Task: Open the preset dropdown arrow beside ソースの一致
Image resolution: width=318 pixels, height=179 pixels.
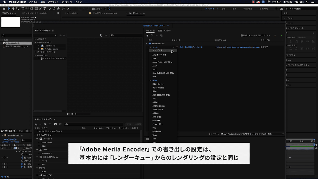Action: tap(173, 47)
